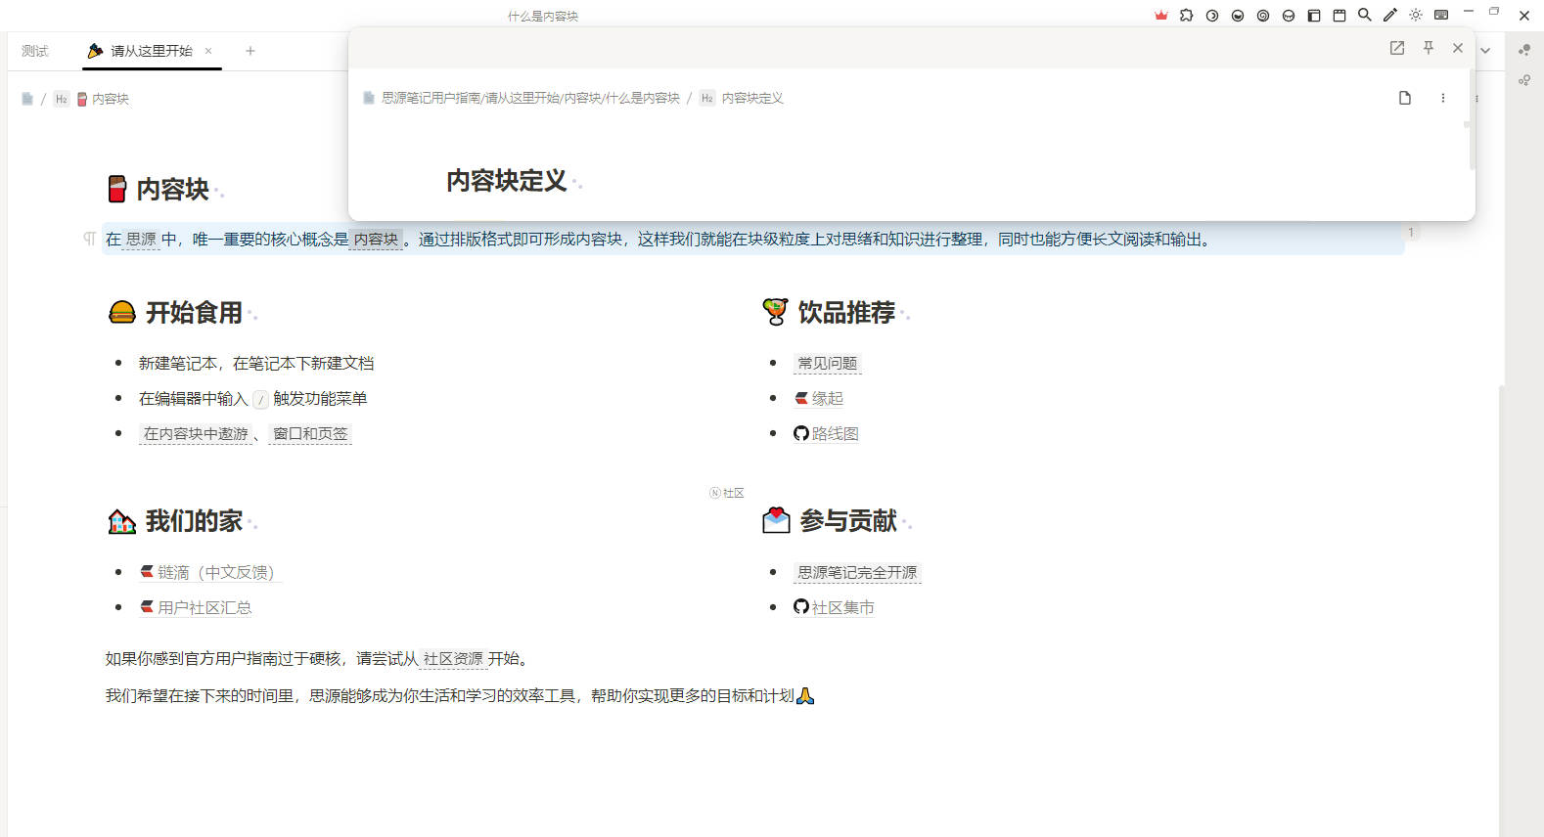Pin the floating preview popup
The height and width of the screenshot is (837, 1544).
1429,48
